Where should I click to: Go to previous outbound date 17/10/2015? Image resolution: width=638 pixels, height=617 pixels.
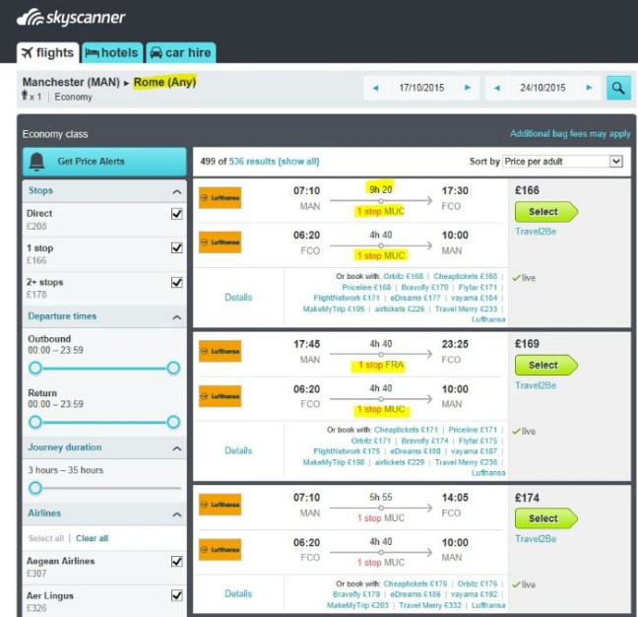375,88
